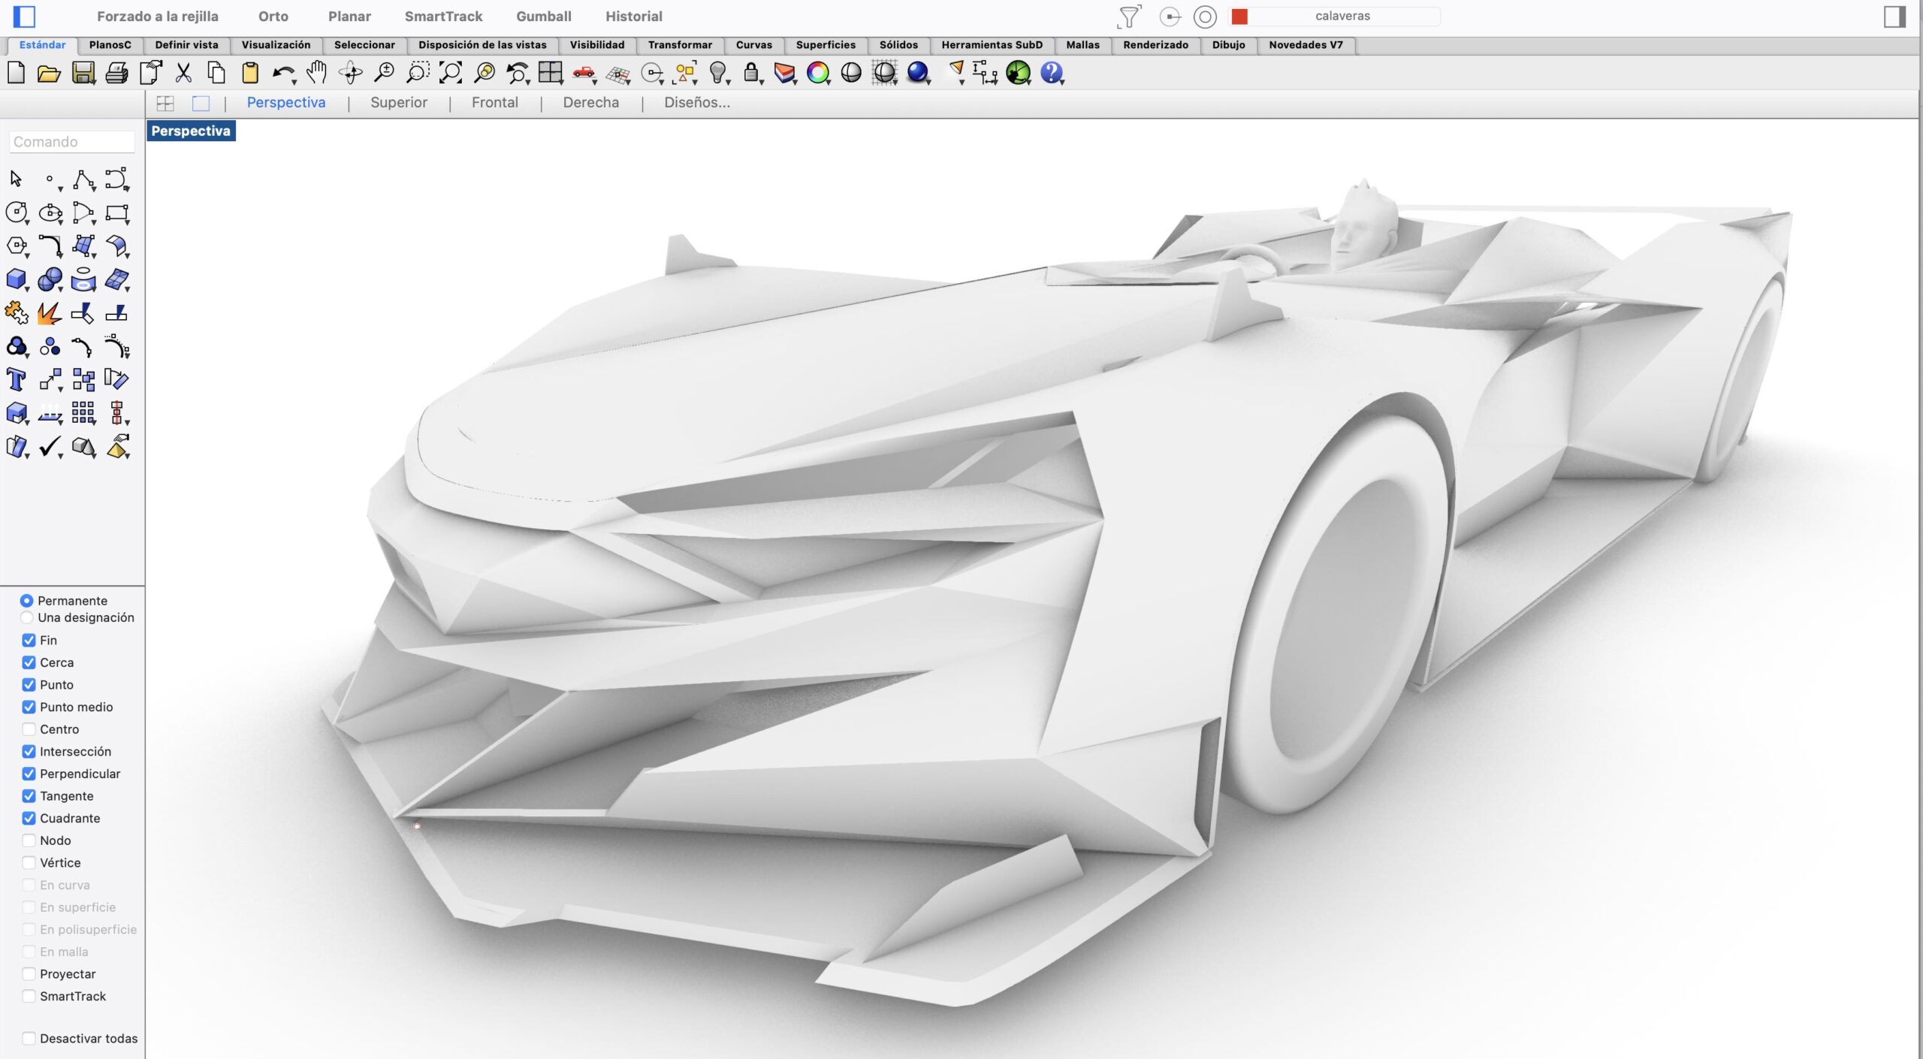
Task: Open the Perspectiva viewport title menu
Action: tap(191, 131)
